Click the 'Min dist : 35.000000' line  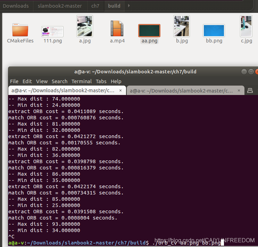(x=44, y=181)
